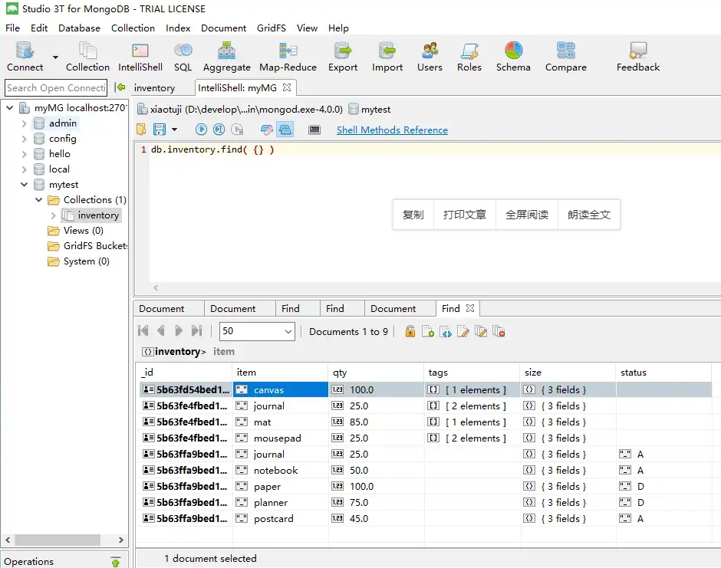Click the unlock read-only padlock icon

pyautogui.click(x=410, y=331)
